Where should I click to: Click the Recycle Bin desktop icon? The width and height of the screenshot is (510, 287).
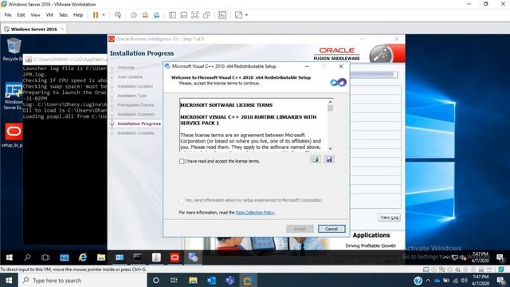pyautogui.click(x=13, y=49)
